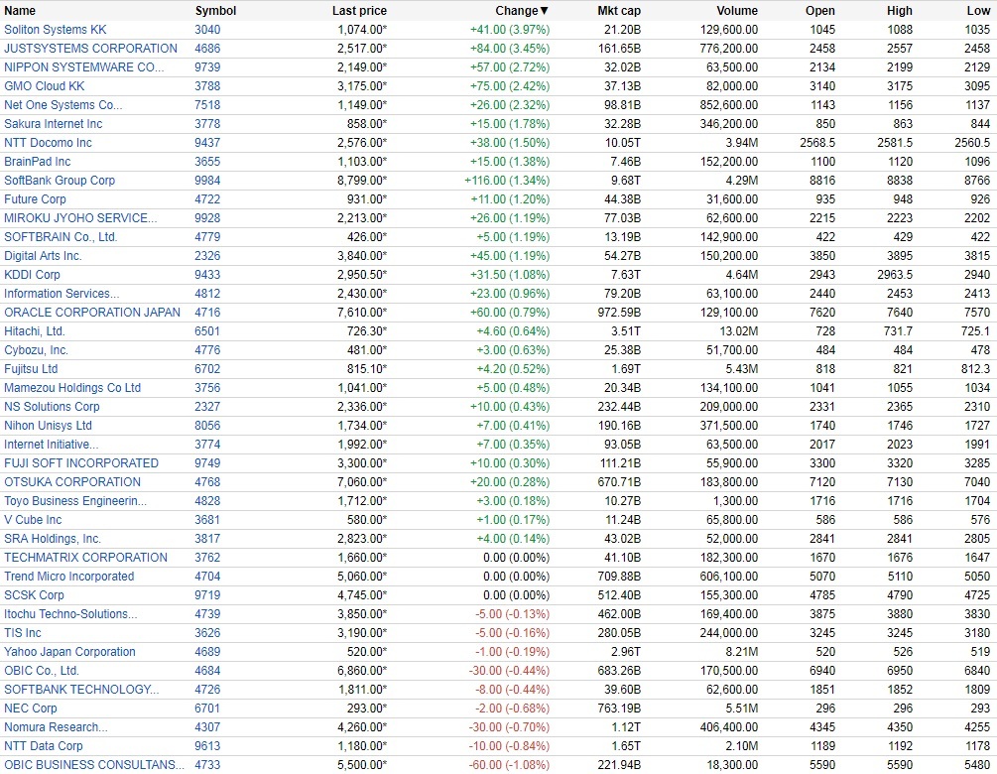Screen dimensions: 997x774
Task: Select OBIC BUSINESS CONSULTANTS row link
Action: 94,765
